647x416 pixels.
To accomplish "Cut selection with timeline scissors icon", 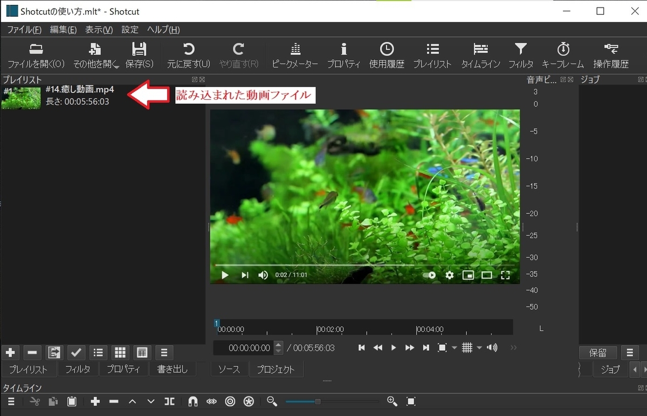I will click(35, 401).
